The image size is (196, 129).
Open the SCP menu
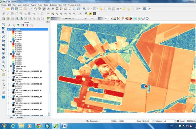click(x=65, y=5)
